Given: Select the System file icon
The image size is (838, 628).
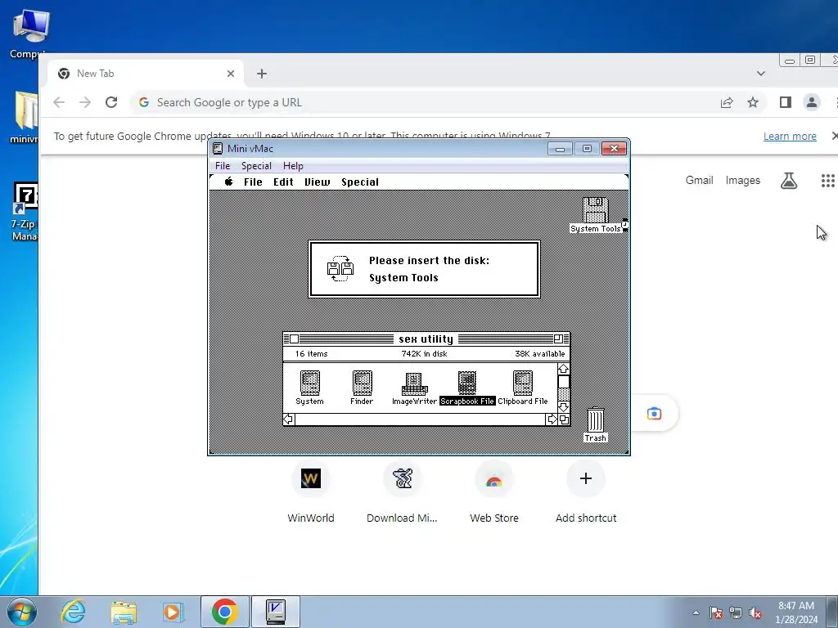Looking at the screenshot, I should [x=309, y=388].
